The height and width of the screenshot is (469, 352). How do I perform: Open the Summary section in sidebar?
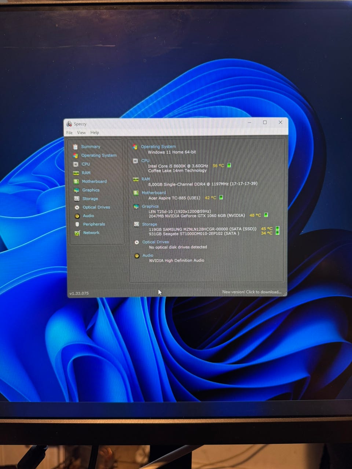[x=90, y=147]
